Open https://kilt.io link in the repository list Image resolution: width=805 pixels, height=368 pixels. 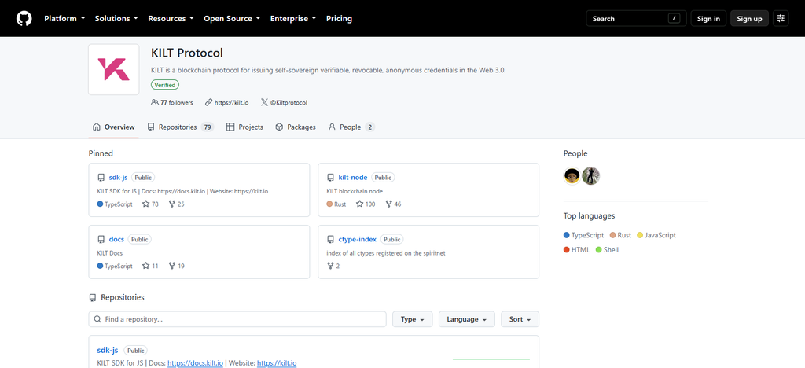point(277,363)
